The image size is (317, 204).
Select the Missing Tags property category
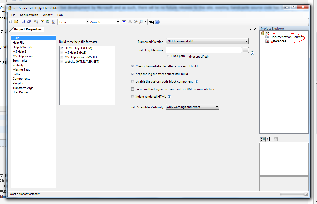[x=33, y=70]
